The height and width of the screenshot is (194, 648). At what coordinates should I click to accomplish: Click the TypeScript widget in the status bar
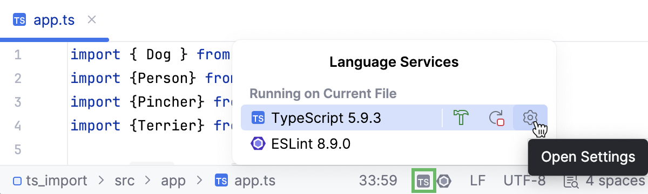[424, 181]
